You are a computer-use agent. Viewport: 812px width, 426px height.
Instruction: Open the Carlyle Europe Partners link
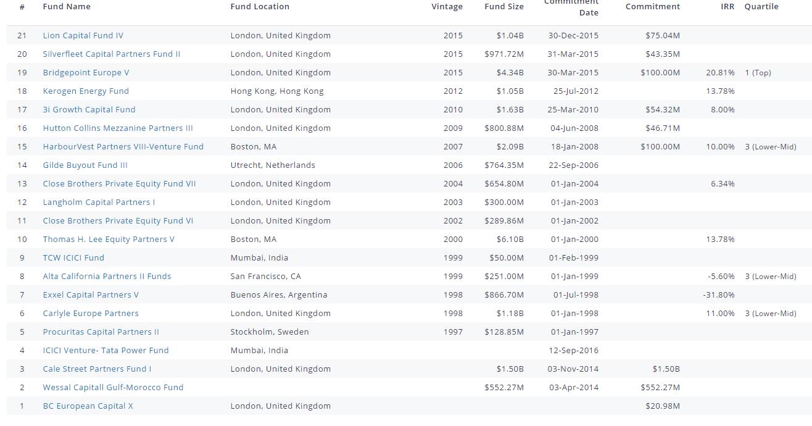pos(91,313)
